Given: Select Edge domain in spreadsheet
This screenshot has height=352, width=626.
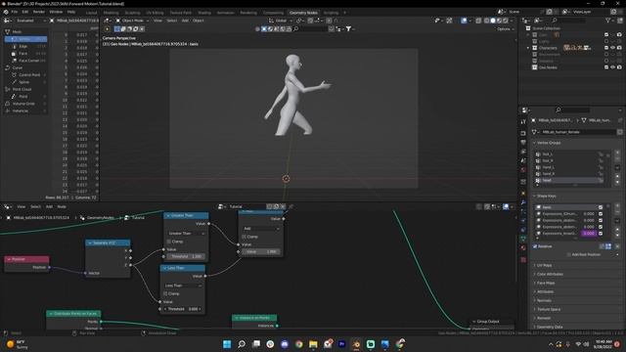Looking at the screenshot, I should click(x=26, y=46).
